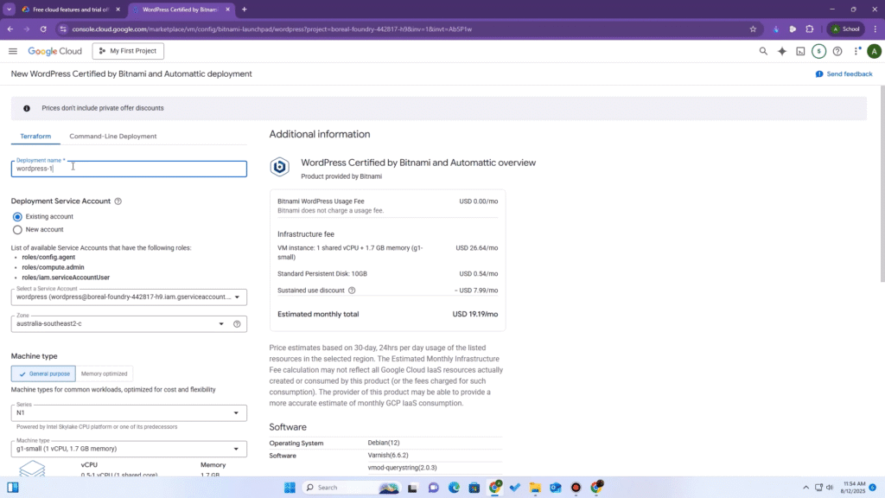This screenshot has height=498, width=885.
Task: Click the Sustained use discount help icon
Action: click(x=352, y=290)
